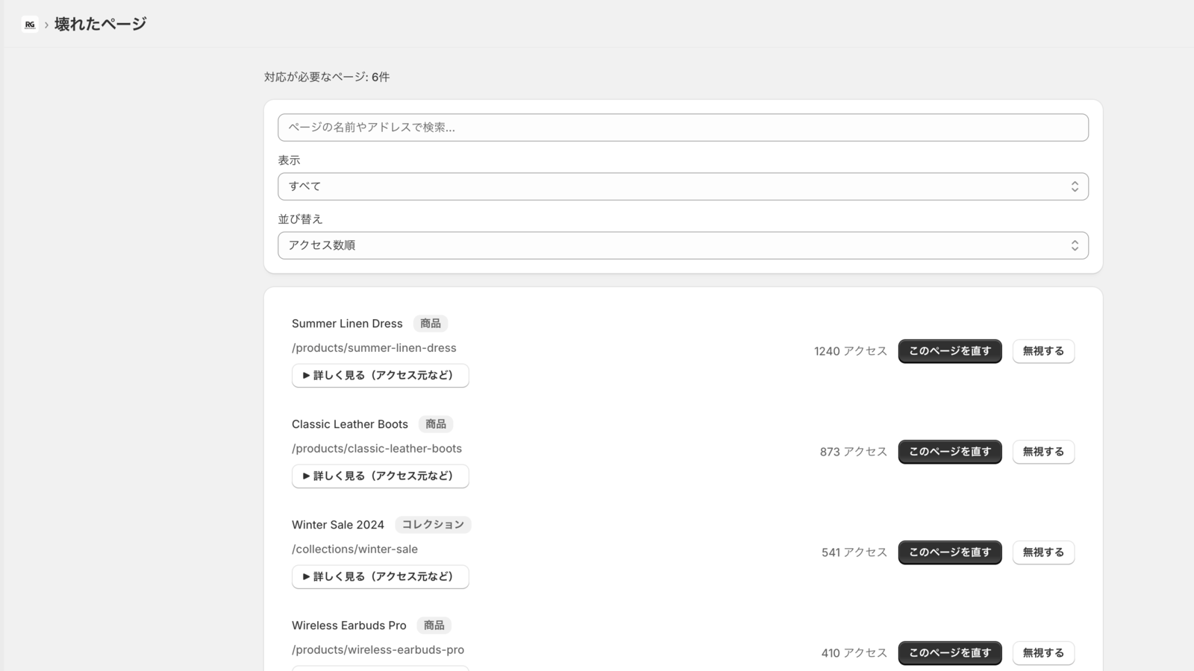Click the /products/wireless-earbuds-pro path
Screen dimensions: 1194x671
click(378, 650)
